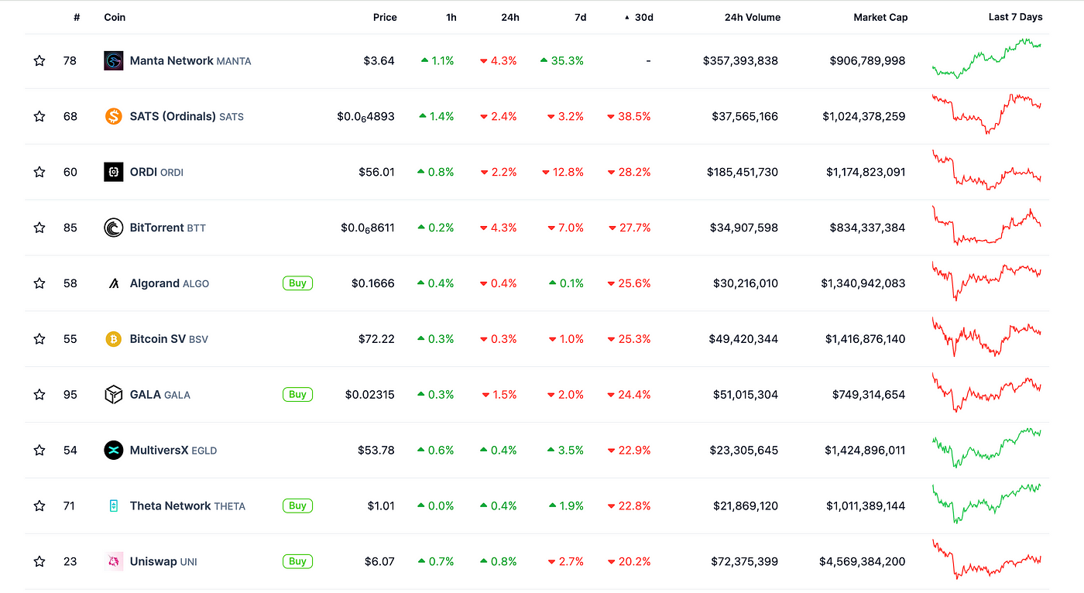Click the 35.3% 7d change value
This screenshot has height=593, width=1084.
562,60
